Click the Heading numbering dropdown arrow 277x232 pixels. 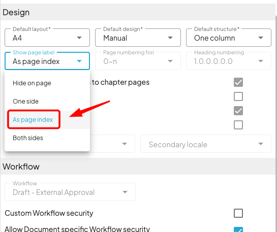[x=261, y=61]
